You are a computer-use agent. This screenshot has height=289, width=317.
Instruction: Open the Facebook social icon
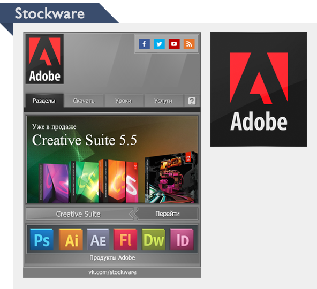pyautogui.click(x=144, y=44)
